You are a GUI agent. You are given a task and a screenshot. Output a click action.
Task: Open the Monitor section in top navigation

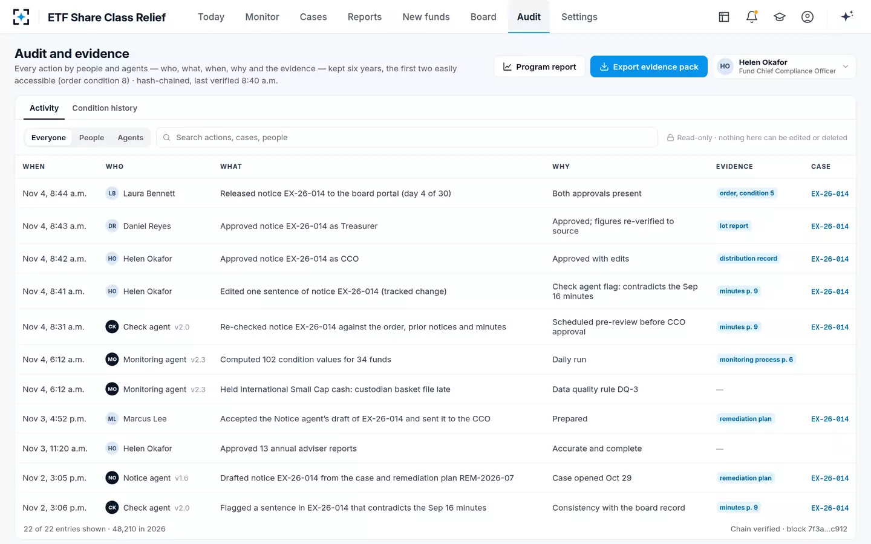coord(262,17)
